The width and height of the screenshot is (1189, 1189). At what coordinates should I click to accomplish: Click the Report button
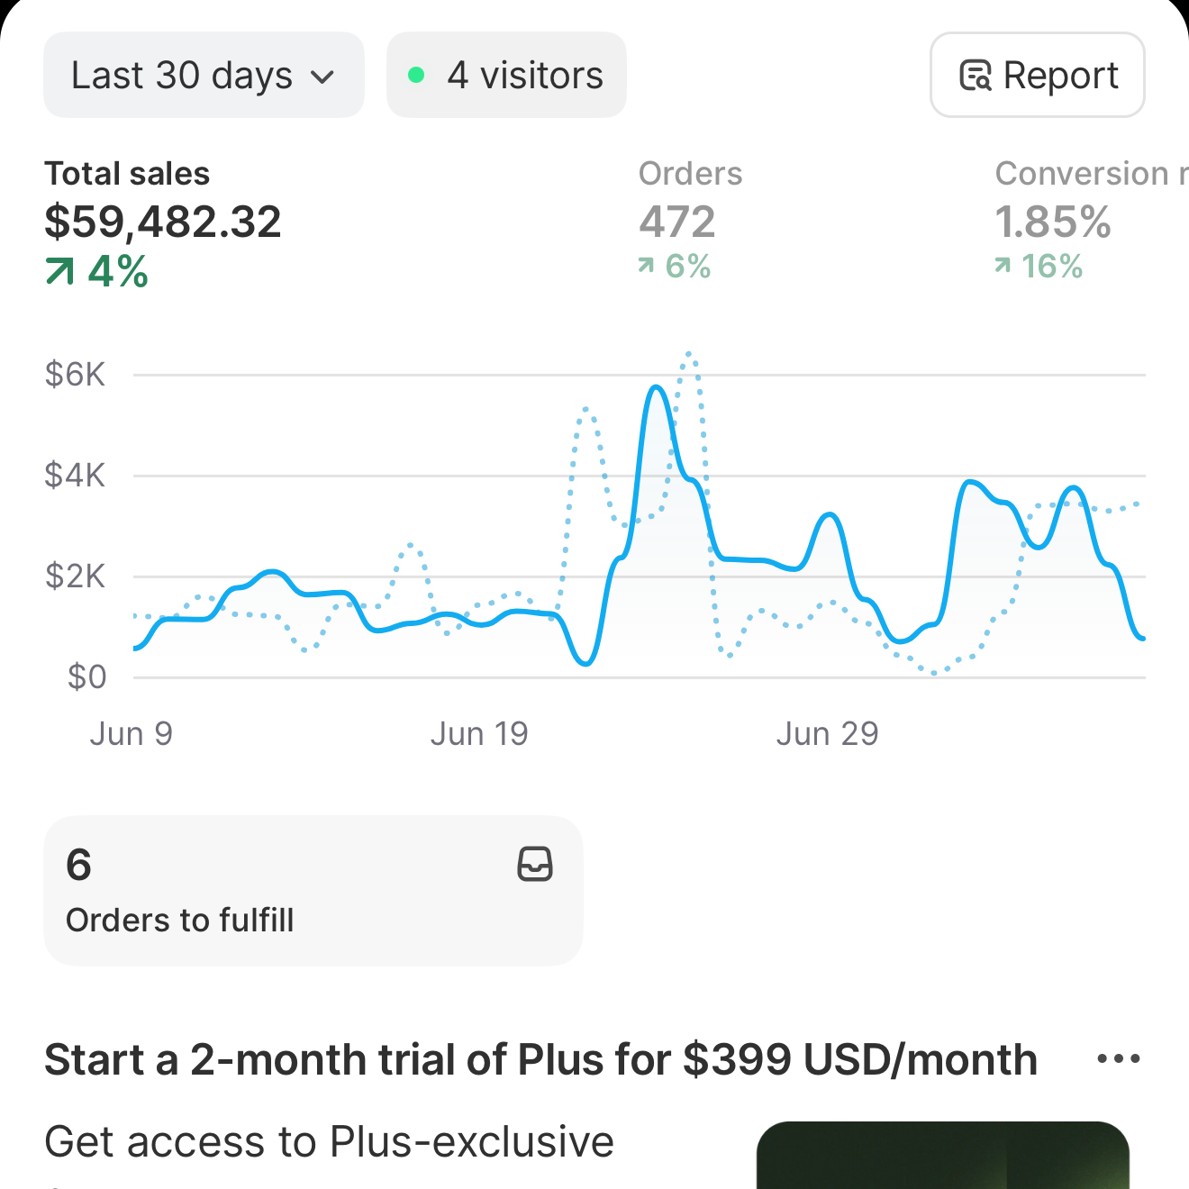coord(1037,75)
